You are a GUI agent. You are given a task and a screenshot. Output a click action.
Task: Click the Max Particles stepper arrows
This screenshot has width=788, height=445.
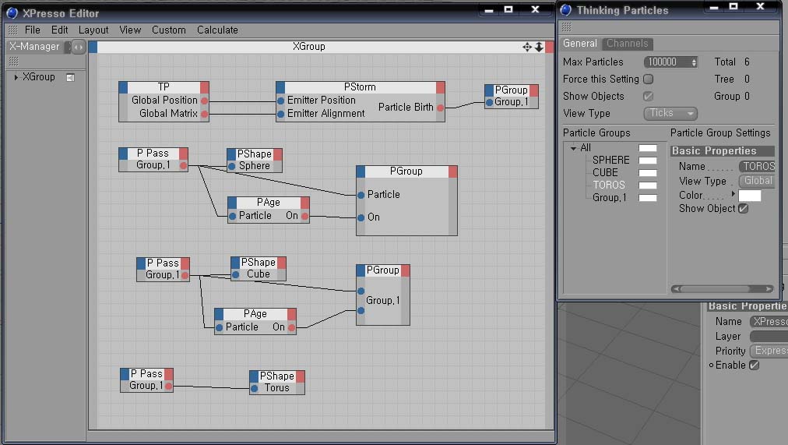click(x=694, y=62)
